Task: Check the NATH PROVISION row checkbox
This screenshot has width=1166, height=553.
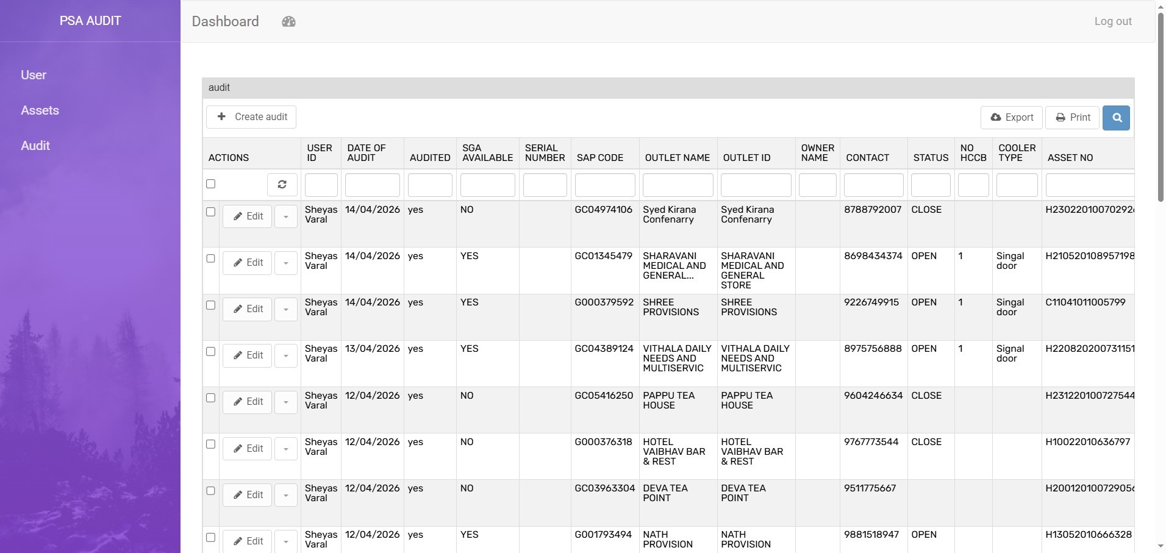Action: point(211,537)
